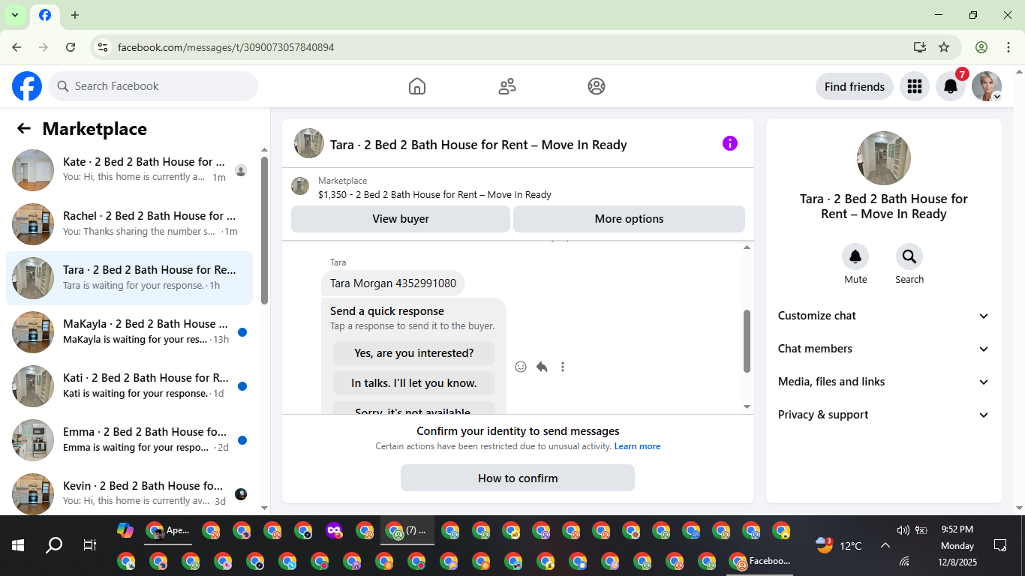Open the listing thumbnail in chat header
1025x576 pixels.
(x=309, y=143)
